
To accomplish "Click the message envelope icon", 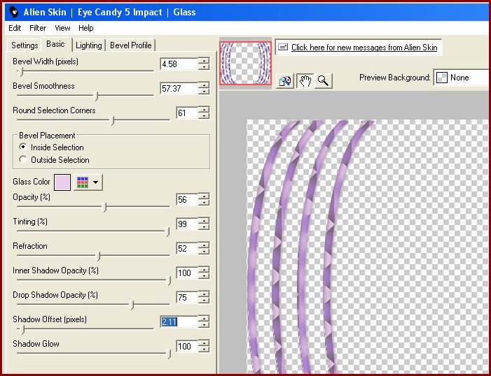I will click(283, 48).
